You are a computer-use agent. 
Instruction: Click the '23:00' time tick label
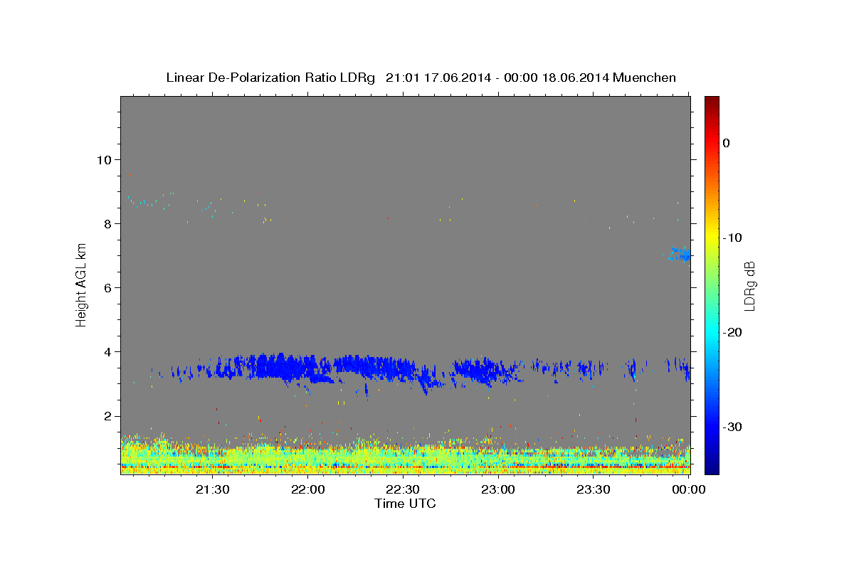498,489
